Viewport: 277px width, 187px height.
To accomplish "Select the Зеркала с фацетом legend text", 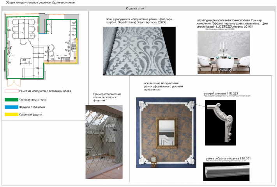I will click(32, 107).
